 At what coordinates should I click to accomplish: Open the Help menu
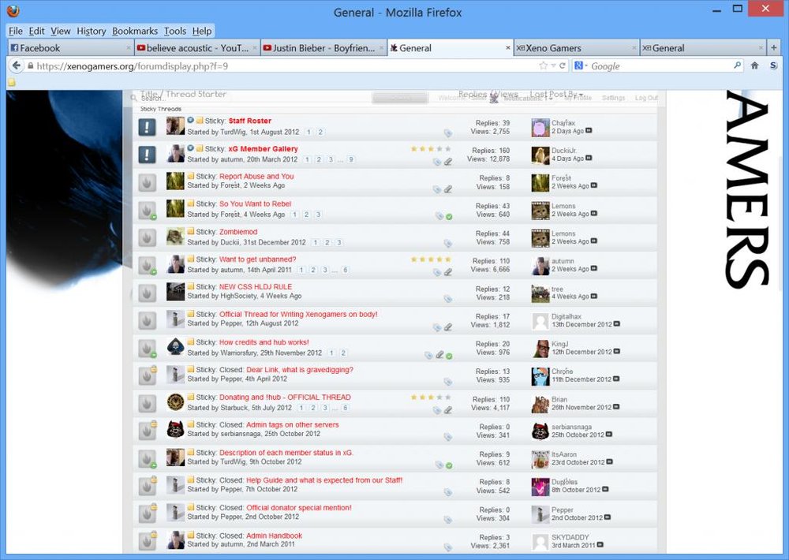coord(202,32)
